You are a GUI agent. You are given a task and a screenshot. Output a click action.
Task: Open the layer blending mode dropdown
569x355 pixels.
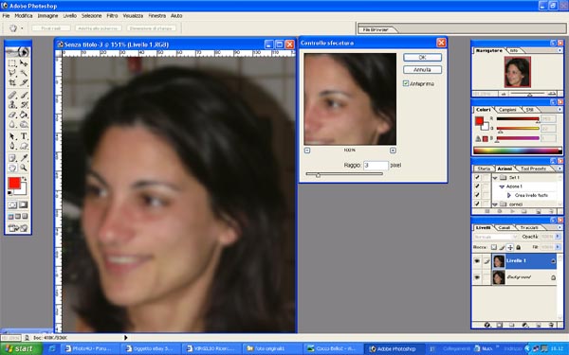[495, 237]
